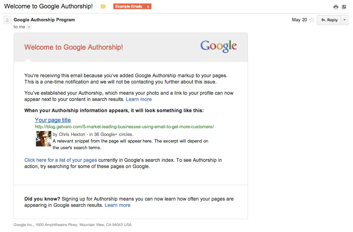Screen dimensions: 353x232
Task: Click the Google logo in the email header
Action: [x=218, y=46]
